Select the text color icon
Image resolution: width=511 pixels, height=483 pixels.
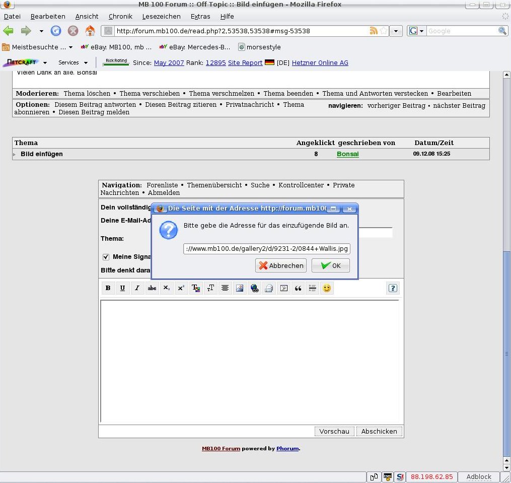196,288
